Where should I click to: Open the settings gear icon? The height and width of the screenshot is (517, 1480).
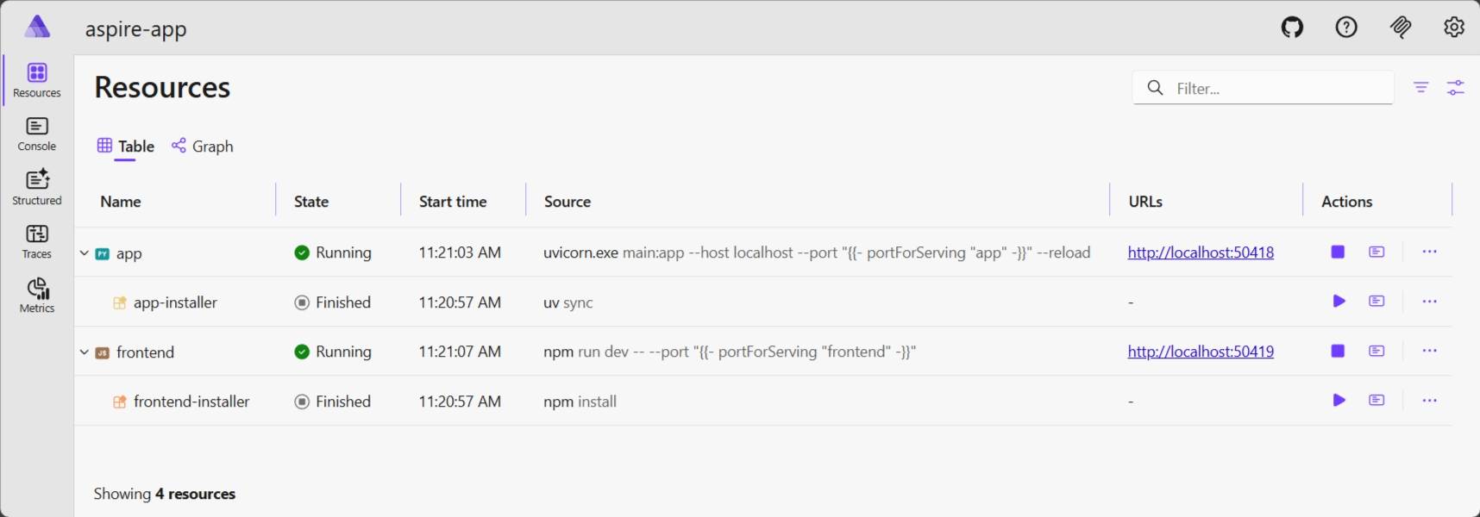coord(1454,28)
